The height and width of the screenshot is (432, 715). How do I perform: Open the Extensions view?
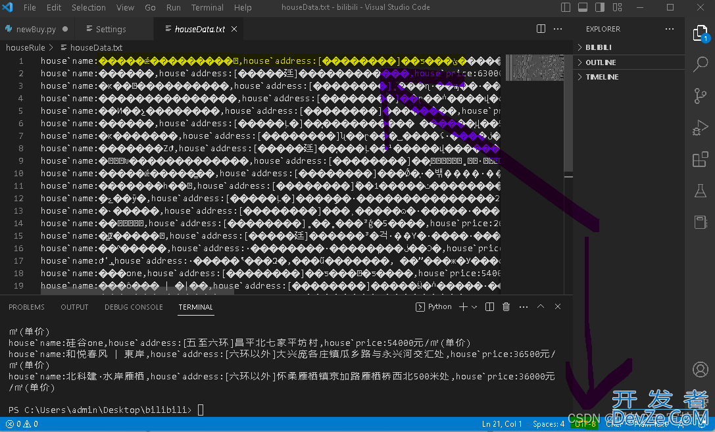pos(700,160)
